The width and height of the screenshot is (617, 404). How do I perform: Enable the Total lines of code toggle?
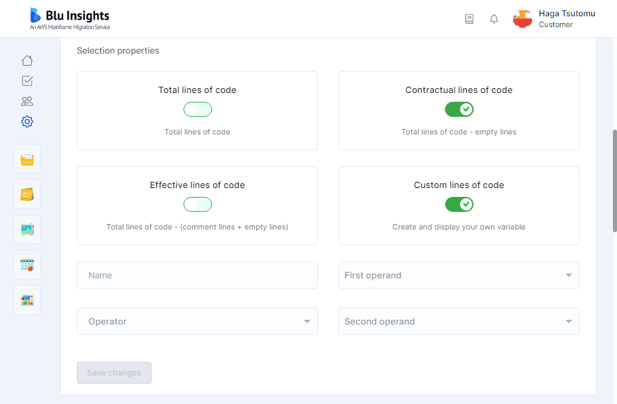point(198,109)
